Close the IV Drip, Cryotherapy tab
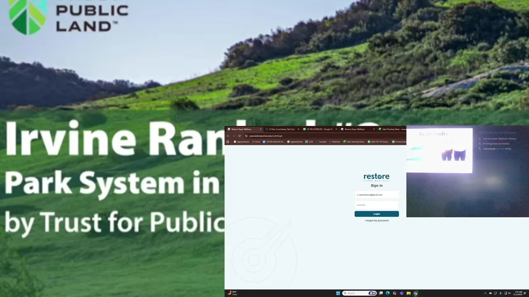The height and width of the screenshot is (297, 529). click(298, 129)
